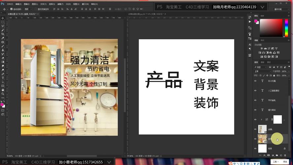Create new adjustment layer from Layers footer
This screenshot has width=293, height=165.
point(273,155)
